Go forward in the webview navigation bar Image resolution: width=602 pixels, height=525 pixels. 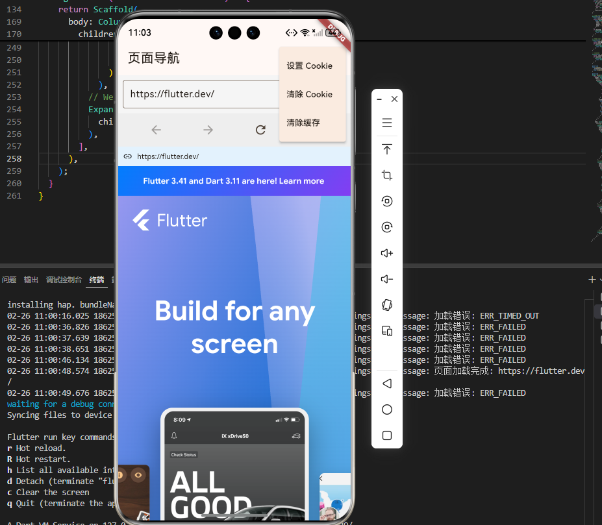coord(208,130)
